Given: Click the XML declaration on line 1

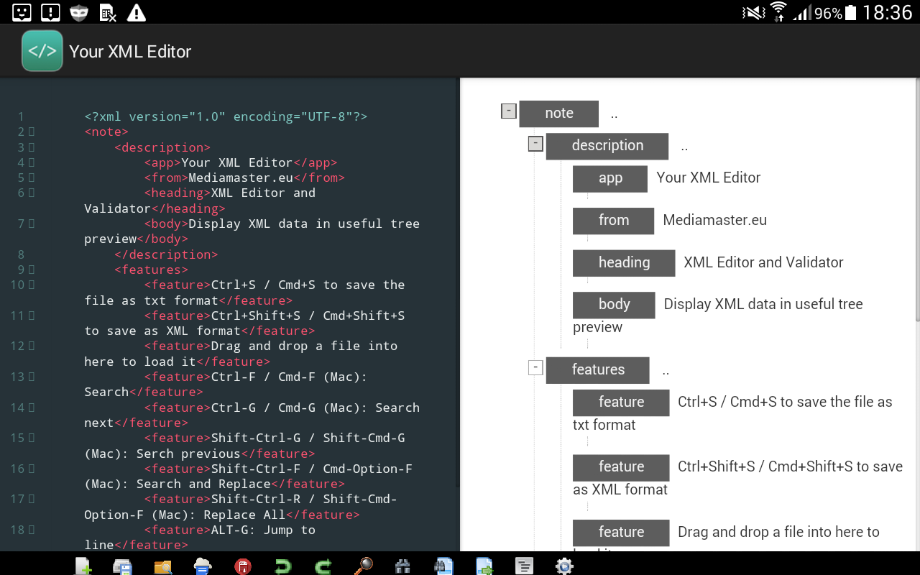Looking at the screenshot, I should 226,116.
